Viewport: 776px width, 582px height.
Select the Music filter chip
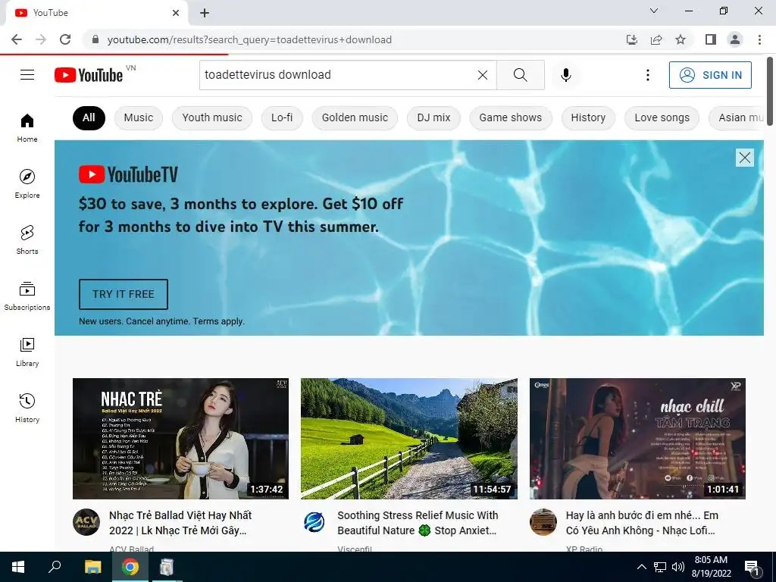tap(139, 117)
